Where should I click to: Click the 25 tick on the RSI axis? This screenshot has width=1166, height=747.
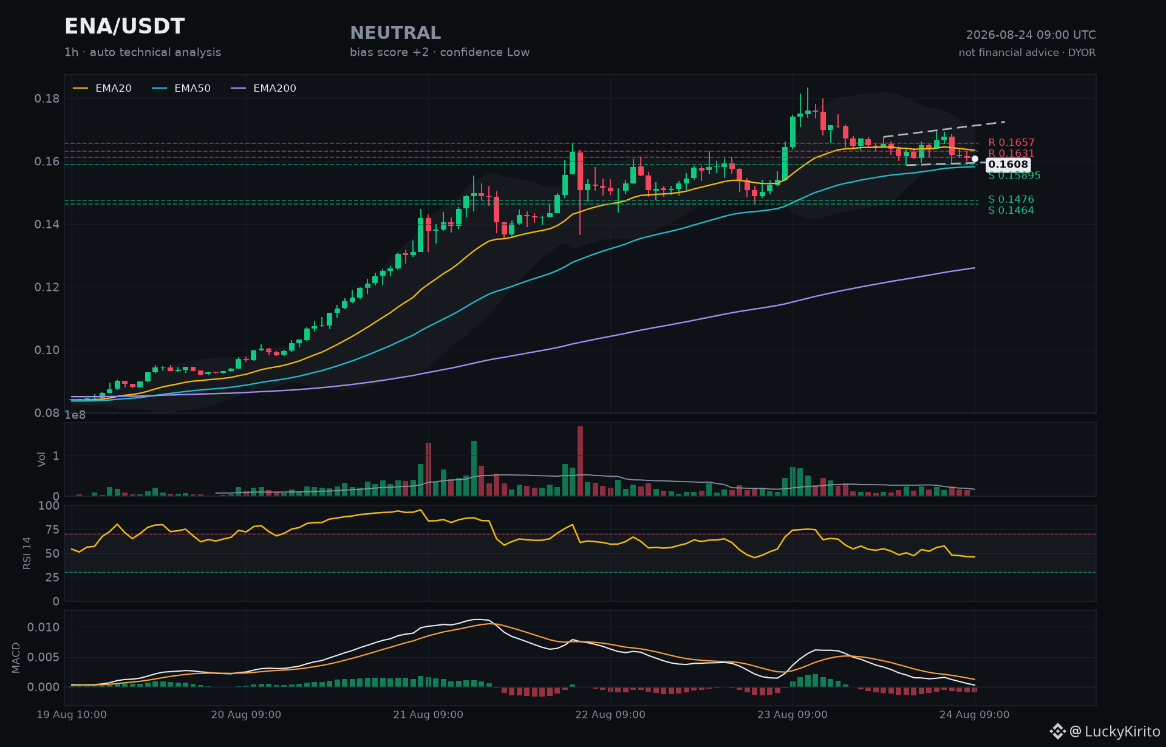click(53, 578)
